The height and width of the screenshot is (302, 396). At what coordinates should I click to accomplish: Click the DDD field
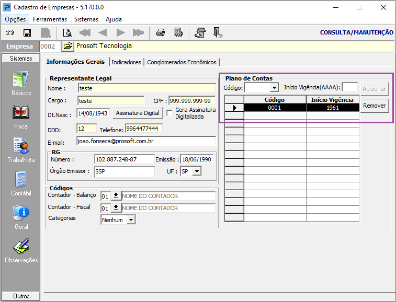[87, 129]
